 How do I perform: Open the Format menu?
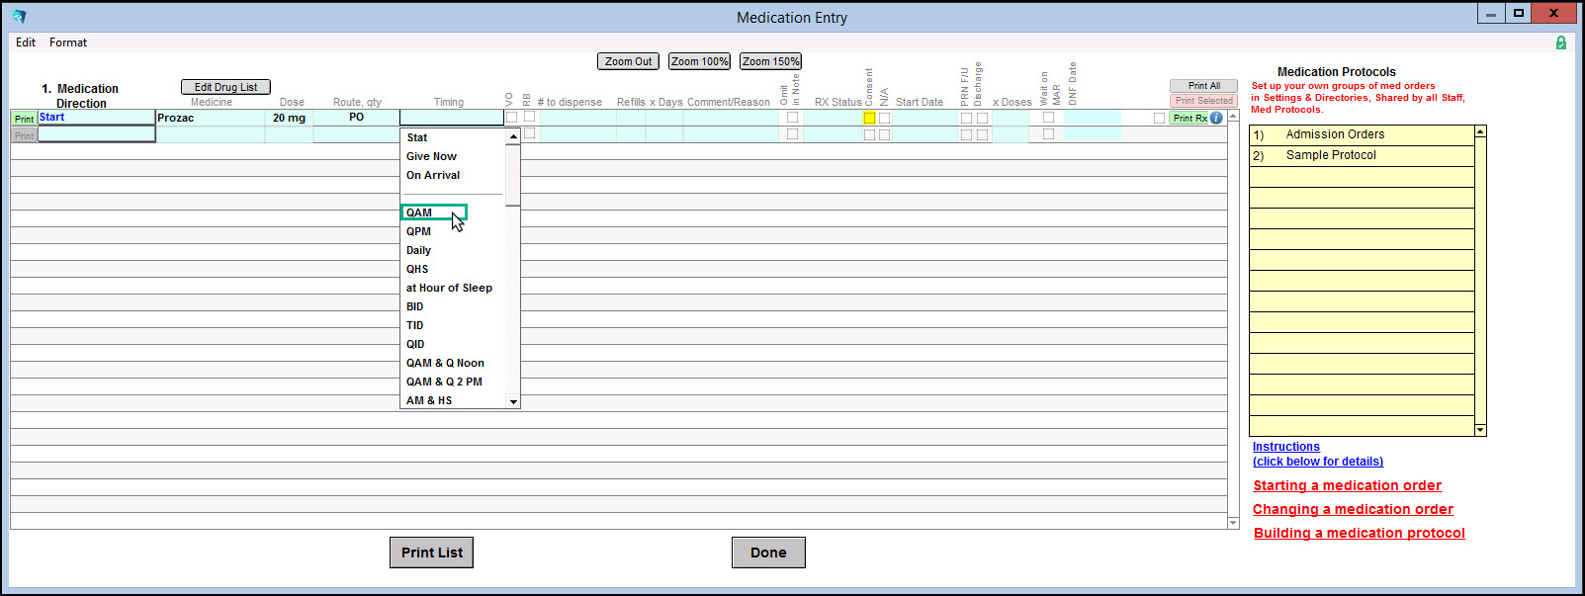68,43
